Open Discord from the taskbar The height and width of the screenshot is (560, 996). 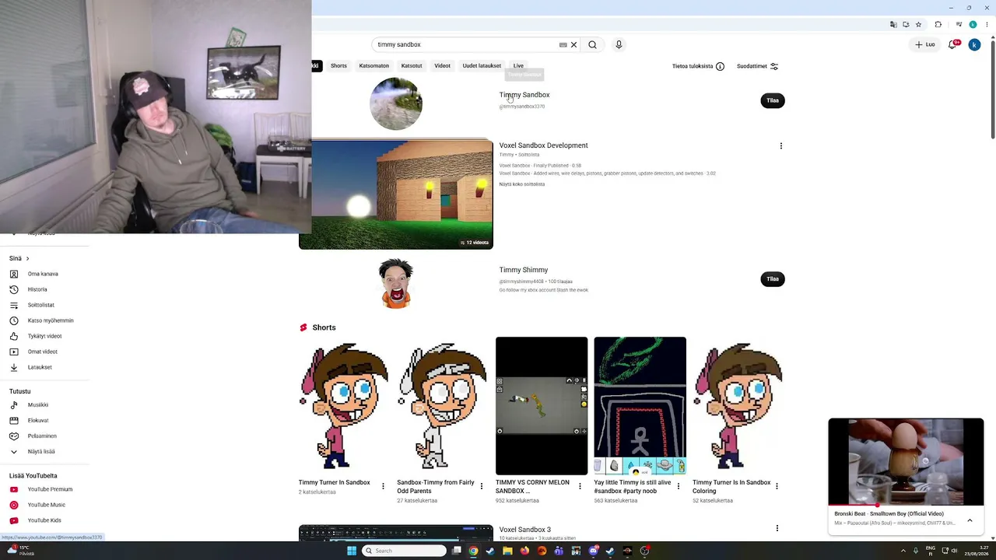[x=593, y=551]
